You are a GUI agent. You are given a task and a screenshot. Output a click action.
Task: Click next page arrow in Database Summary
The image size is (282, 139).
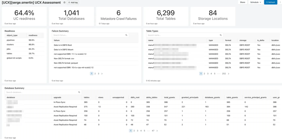[x=157, y=131]
